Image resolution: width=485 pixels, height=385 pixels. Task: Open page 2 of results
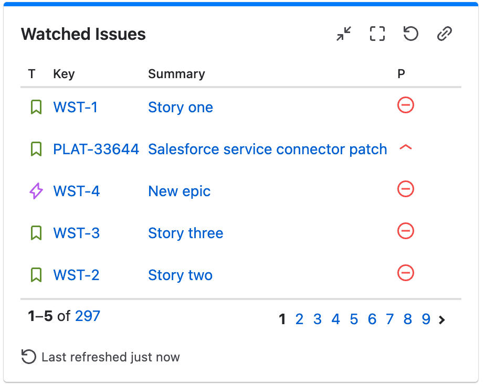pos(299,319)
